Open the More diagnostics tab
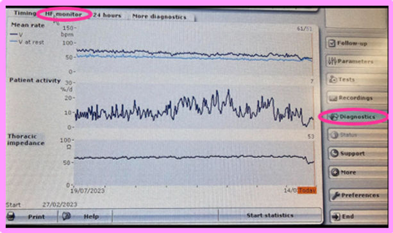The height and width of the screenshot is (233, 393). [x=159, y=17]
